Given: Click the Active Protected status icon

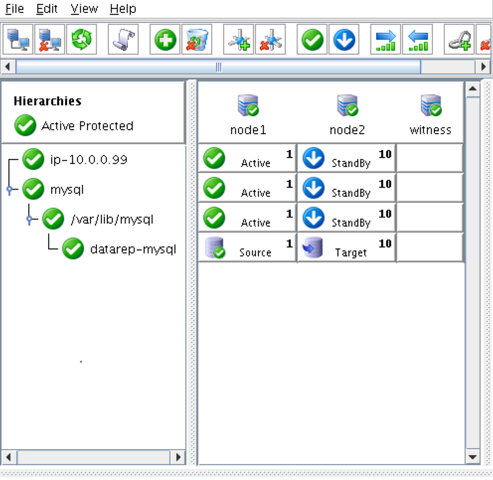Looking at the screenshot, I should [x=25, y=125].
